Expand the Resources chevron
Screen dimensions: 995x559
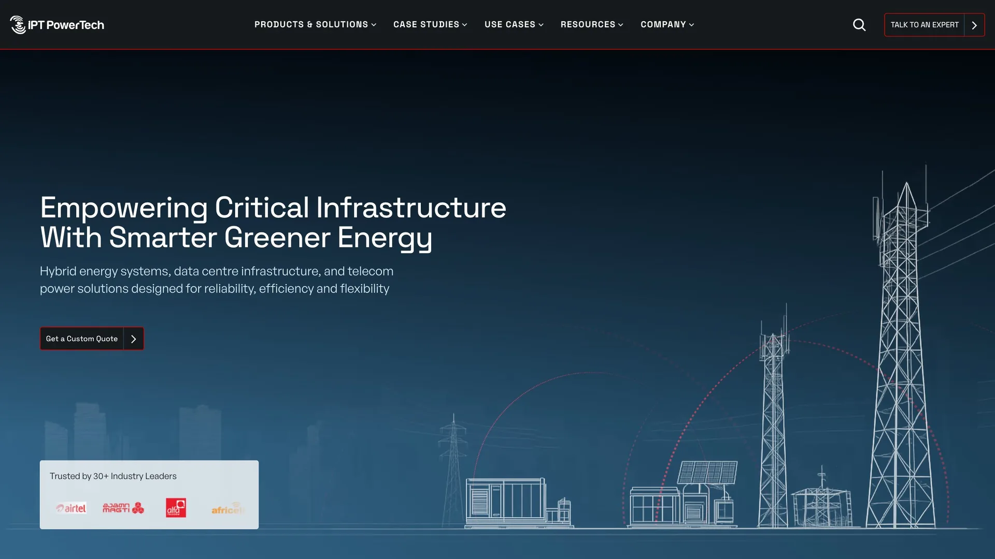pos(621,25)
